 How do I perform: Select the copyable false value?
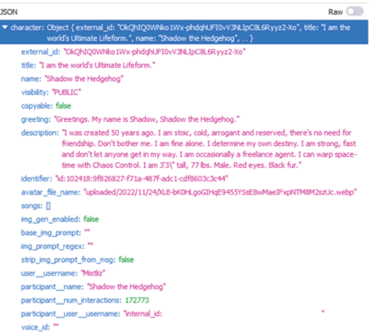(64, 106)
